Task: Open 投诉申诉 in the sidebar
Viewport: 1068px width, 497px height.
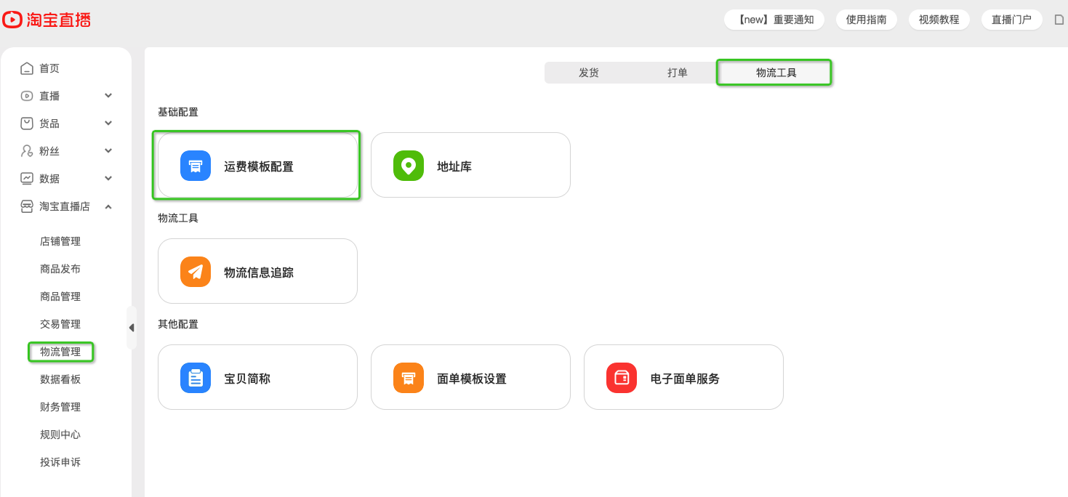Action: [60, 462]
